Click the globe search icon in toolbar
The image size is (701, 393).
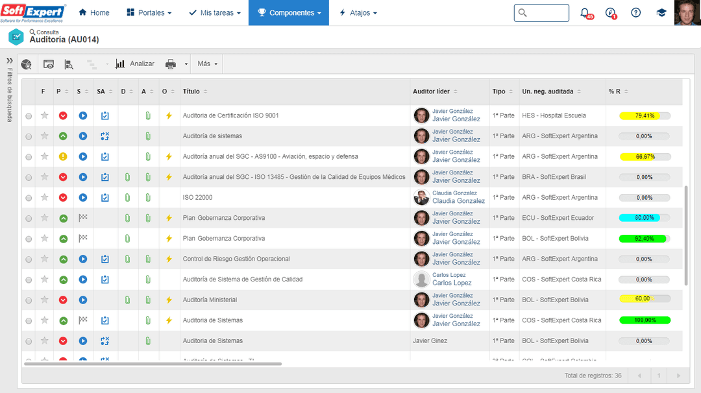point(27,64)
